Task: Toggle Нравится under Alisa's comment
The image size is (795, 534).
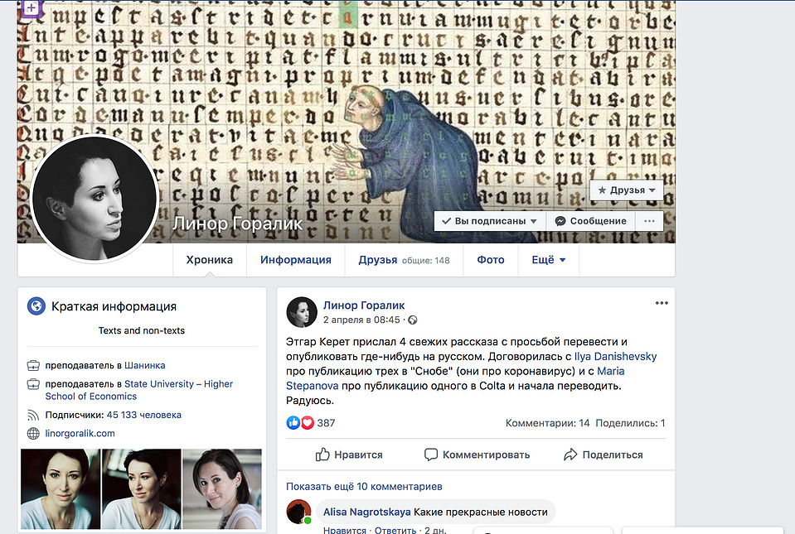Action: (x=345, y=530)
